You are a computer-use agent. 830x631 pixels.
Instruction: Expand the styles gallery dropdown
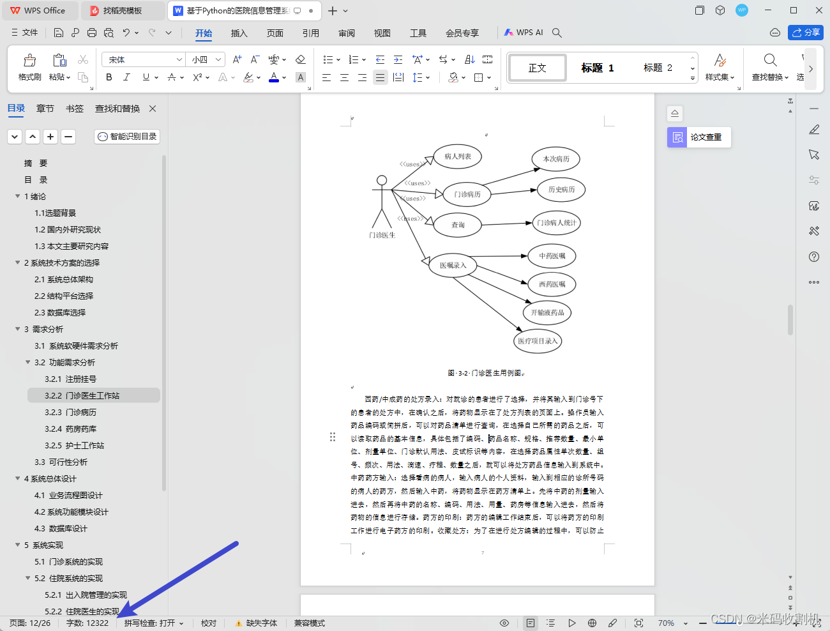(693, 78)
